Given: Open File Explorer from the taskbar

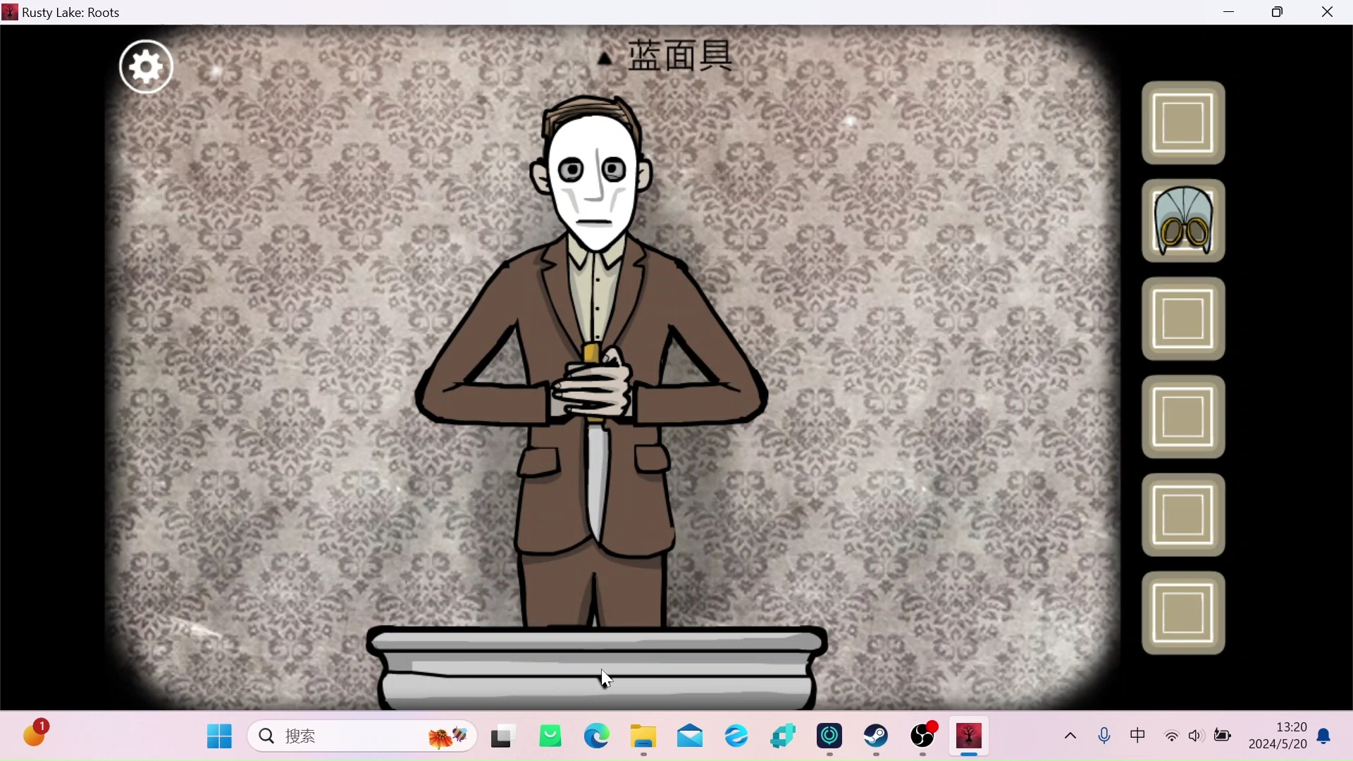Looking at the screenshot, I should point(643,736).
